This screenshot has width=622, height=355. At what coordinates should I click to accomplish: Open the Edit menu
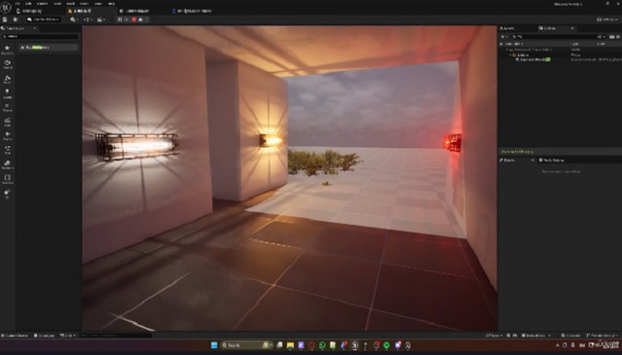click(28, 4)
